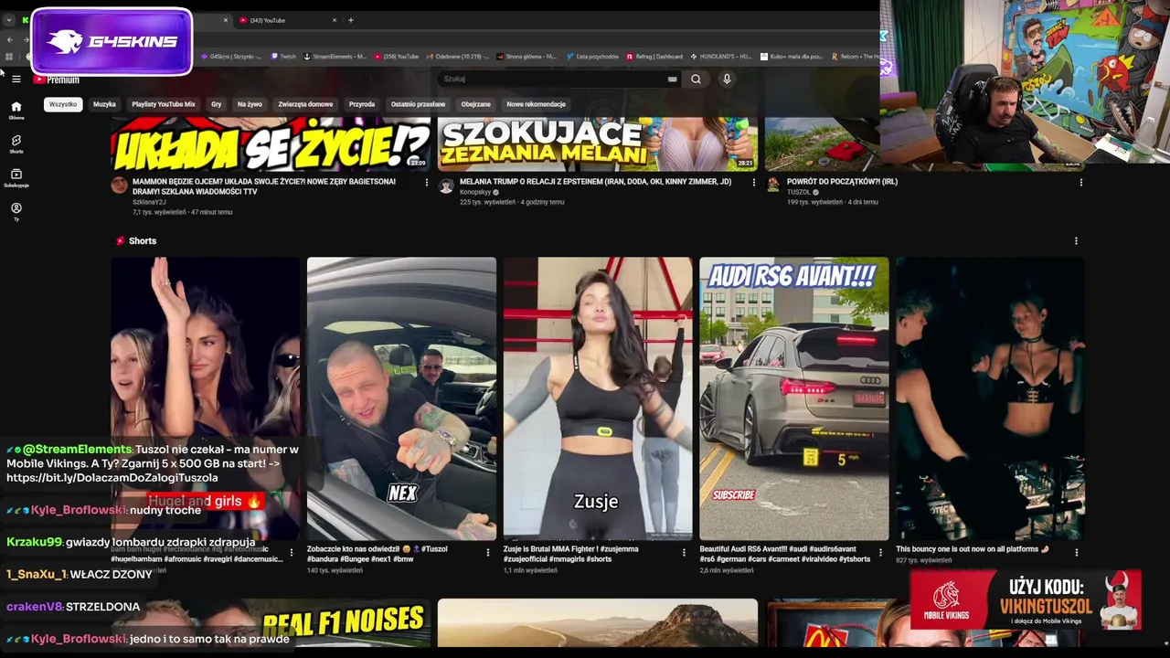The image size is (1170, 658).
Task: Open the Ty profile sidebar item
Action: coord(16,212)
